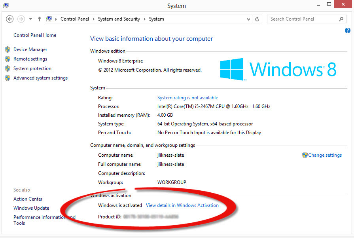This screenshot has width=354, height=239.
Task: Open Windows Update under See also
Action: (31, 208)
